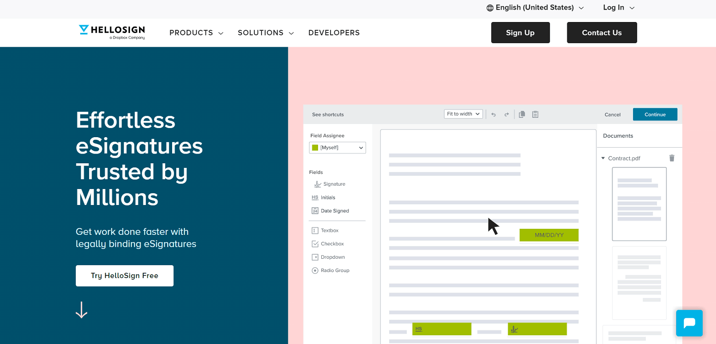Screen dimensions: 716x344
Task: Click the paste clipboard icon
Action: click(x=535, y=114)
